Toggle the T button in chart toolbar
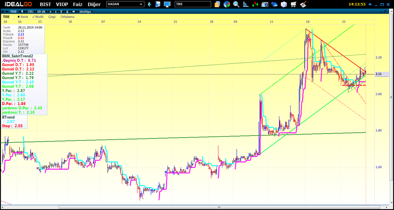This screenshot has width=394, height=210. point(61,11)
